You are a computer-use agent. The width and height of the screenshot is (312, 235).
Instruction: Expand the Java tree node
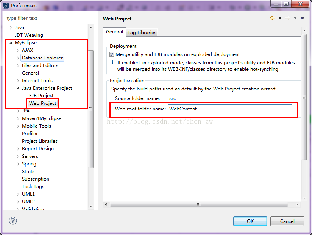tap(11, 28)
